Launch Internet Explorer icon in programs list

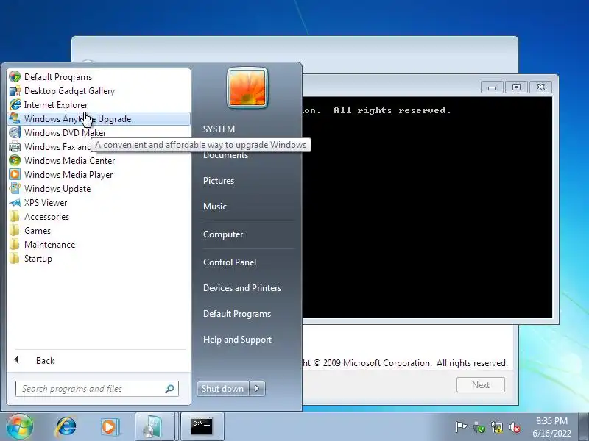15,104
